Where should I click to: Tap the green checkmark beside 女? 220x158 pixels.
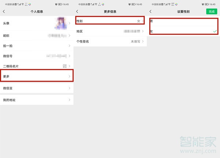point(214,32)
